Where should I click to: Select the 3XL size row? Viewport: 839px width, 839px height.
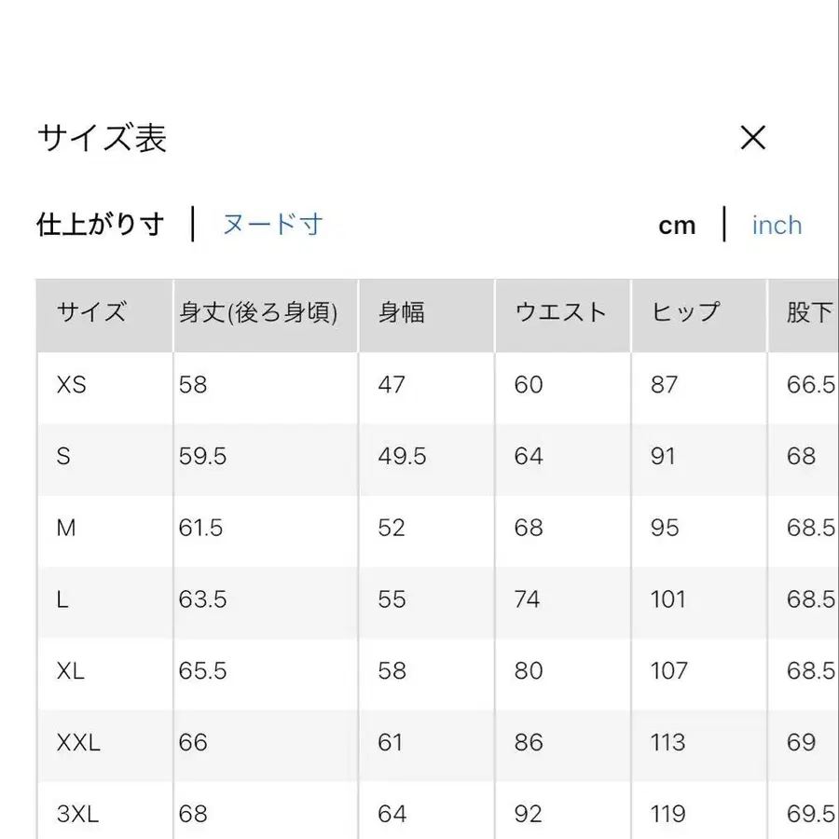(x=76, y=813)
